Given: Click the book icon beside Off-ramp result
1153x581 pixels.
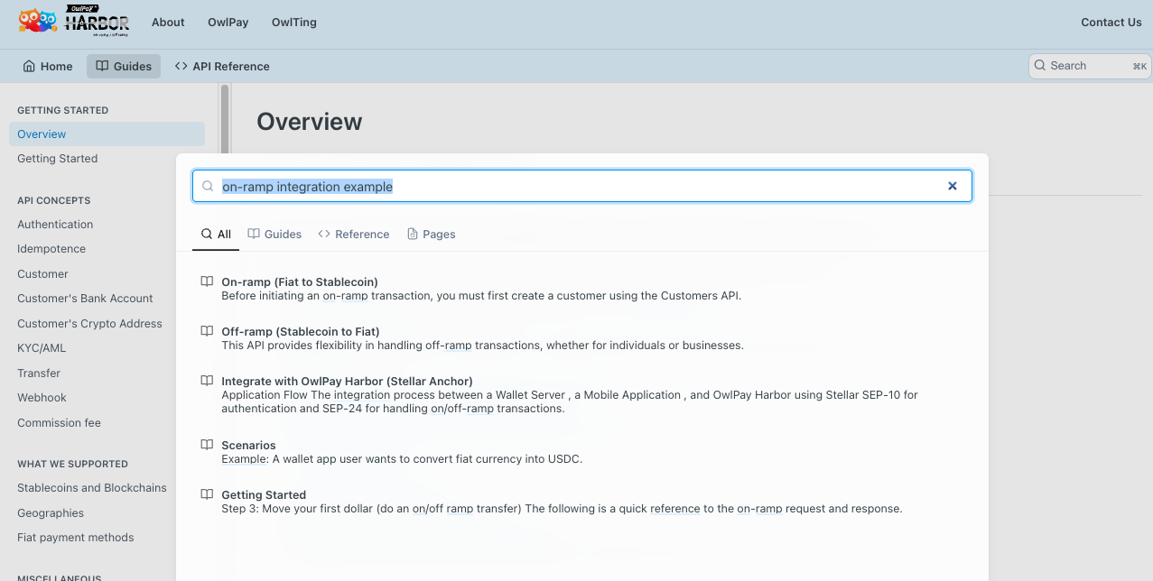Looking at the screenshot, I should tap(207, 331).
